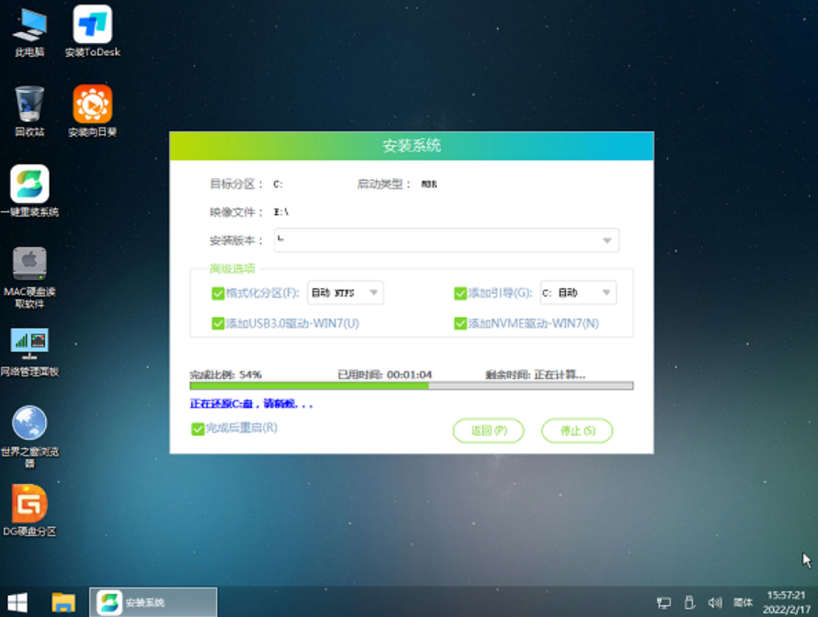This screenshot has height=617, width=818.
Task: Click the network tray icon
Action: 664,603
